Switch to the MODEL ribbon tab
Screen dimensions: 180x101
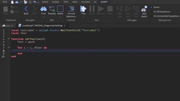pos(56,2)
